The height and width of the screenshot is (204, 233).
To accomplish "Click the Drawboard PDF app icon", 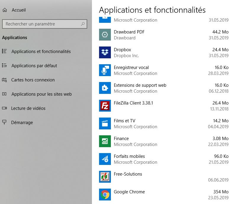I will [x=105, y=35].
